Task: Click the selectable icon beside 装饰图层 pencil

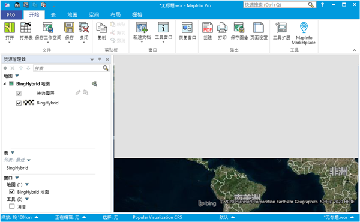Action: [x=85, y=92]
